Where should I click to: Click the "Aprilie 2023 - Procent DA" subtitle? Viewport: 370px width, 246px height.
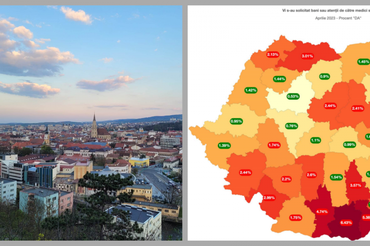[341, 18]
